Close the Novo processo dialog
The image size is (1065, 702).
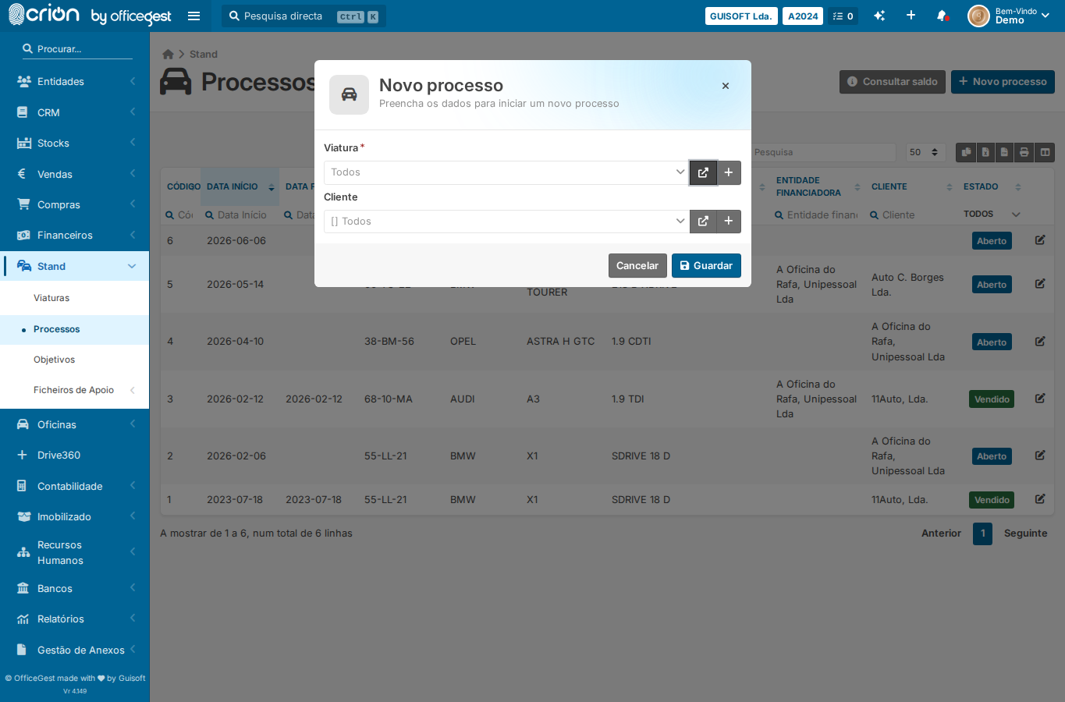point(726,86)
